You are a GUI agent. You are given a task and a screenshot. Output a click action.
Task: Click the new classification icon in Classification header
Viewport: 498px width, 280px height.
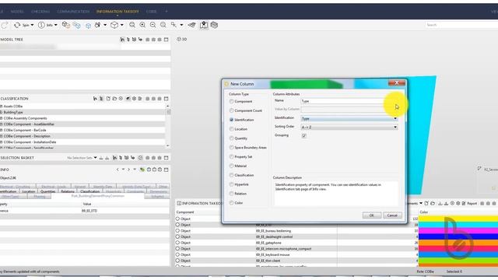click(108, 99)
